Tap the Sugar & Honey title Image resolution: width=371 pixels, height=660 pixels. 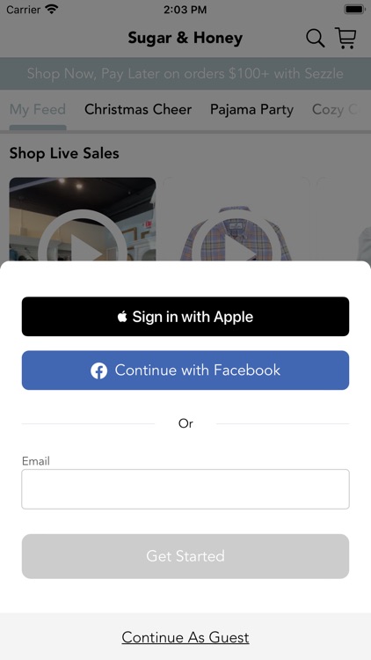pyautogui.click(x=185, y=38)
